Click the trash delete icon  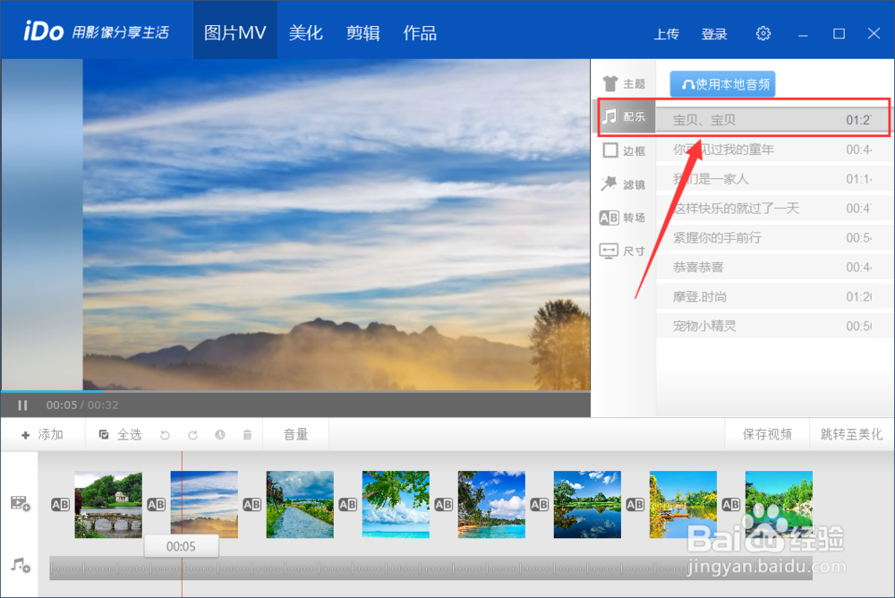click(247, 435)
